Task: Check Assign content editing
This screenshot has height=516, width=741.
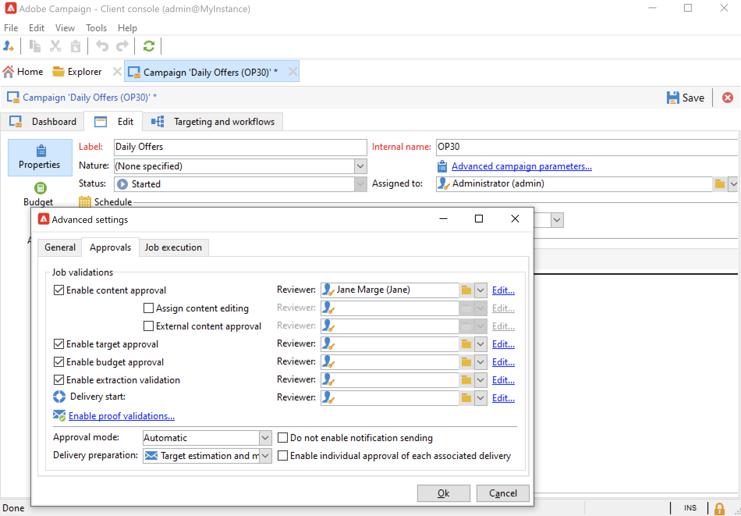Action: (x=148, y=308)
